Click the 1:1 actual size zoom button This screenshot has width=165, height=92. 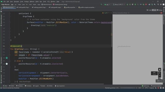(160, 78)
